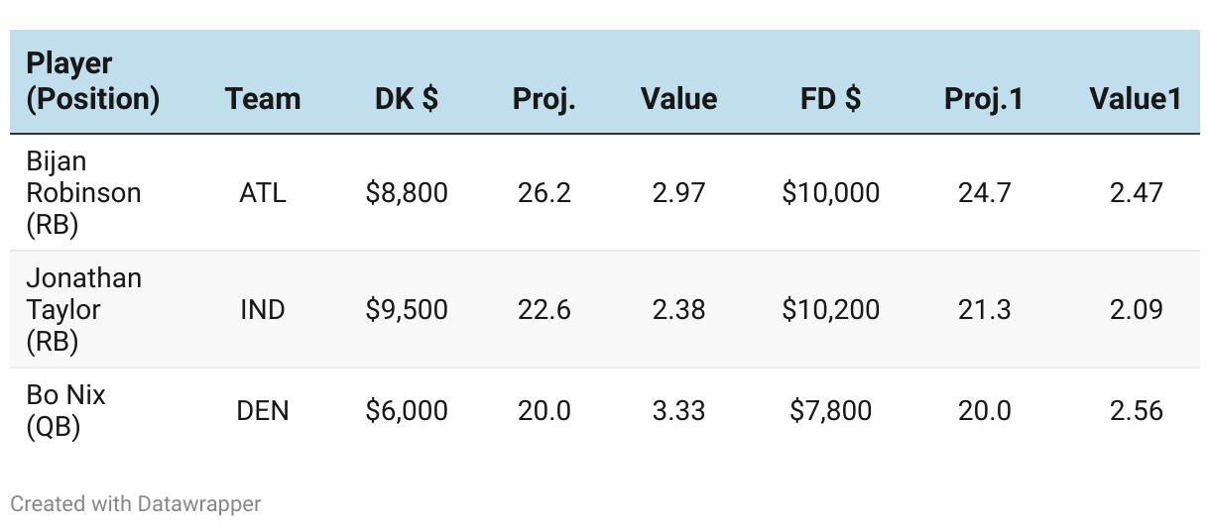Click Bo Nix's 3.33 value cell
Viewport: 1210px width, 527px height.
(x=678, y=410)
